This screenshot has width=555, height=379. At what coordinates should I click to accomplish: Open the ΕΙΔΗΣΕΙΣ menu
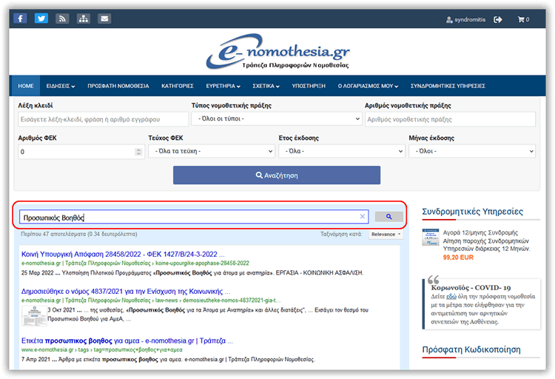click(60, 86)
